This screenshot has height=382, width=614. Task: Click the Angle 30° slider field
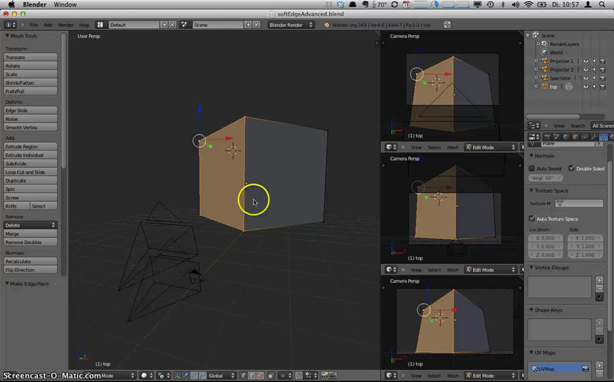click(545, 178)
